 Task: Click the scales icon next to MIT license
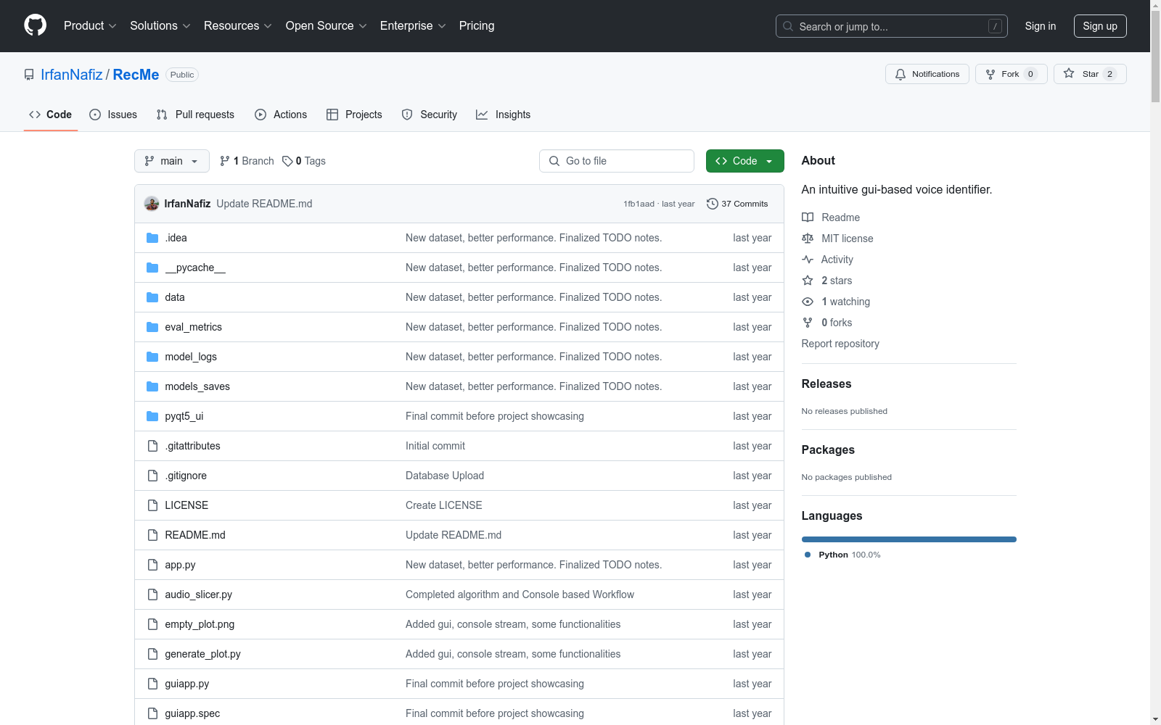tap(808, 239)
